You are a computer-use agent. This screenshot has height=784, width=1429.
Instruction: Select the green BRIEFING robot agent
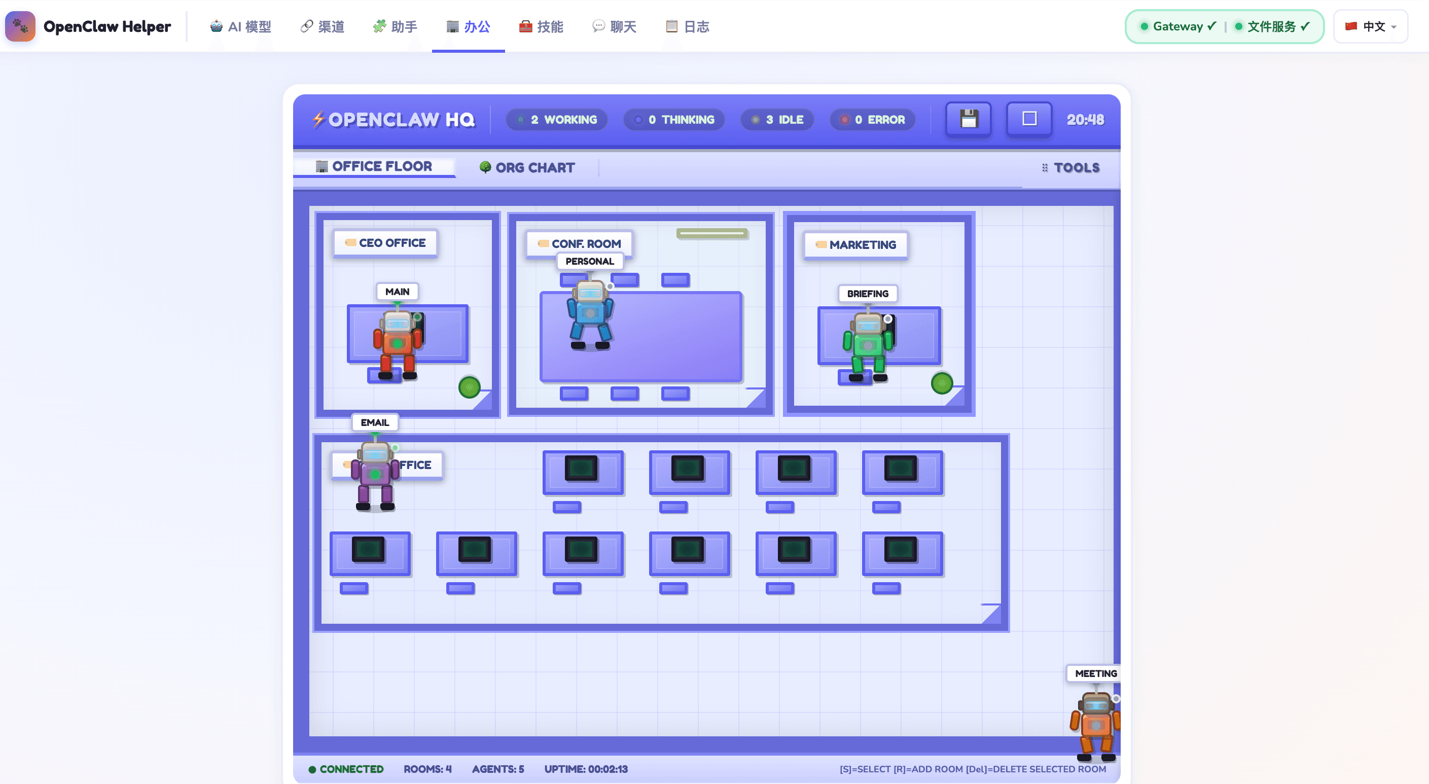coord(868,346)
